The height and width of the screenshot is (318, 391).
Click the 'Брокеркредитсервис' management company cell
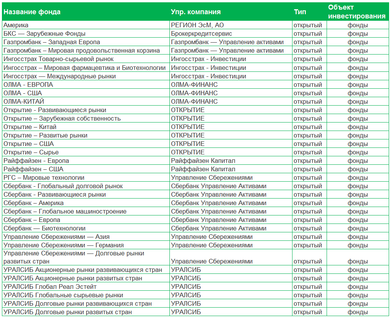201,34
